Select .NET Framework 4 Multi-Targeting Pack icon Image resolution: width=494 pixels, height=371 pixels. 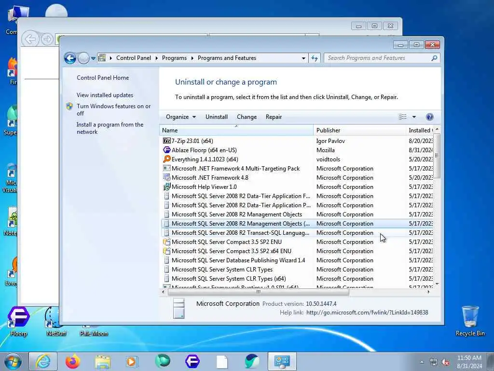point(166,168)
